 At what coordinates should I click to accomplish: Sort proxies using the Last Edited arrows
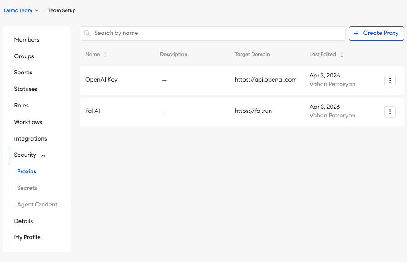click(x=341, y=55)
